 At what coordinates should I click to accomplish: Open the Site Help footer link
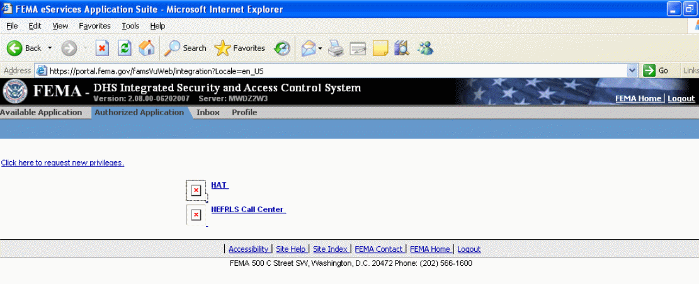(291, 249)
